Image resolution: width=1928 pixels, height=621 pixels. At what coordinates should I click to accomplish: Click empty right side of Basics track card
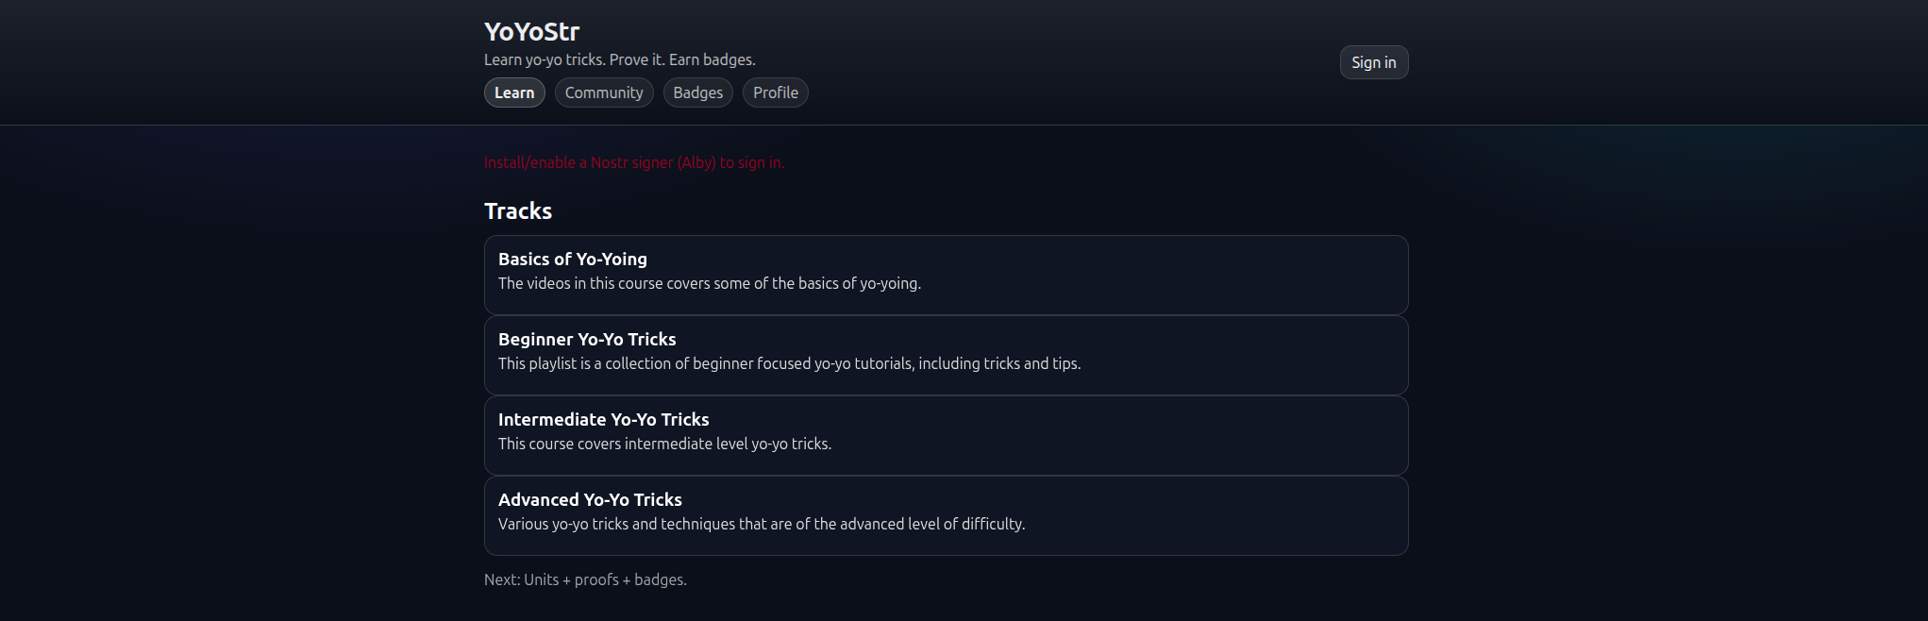1227,274
